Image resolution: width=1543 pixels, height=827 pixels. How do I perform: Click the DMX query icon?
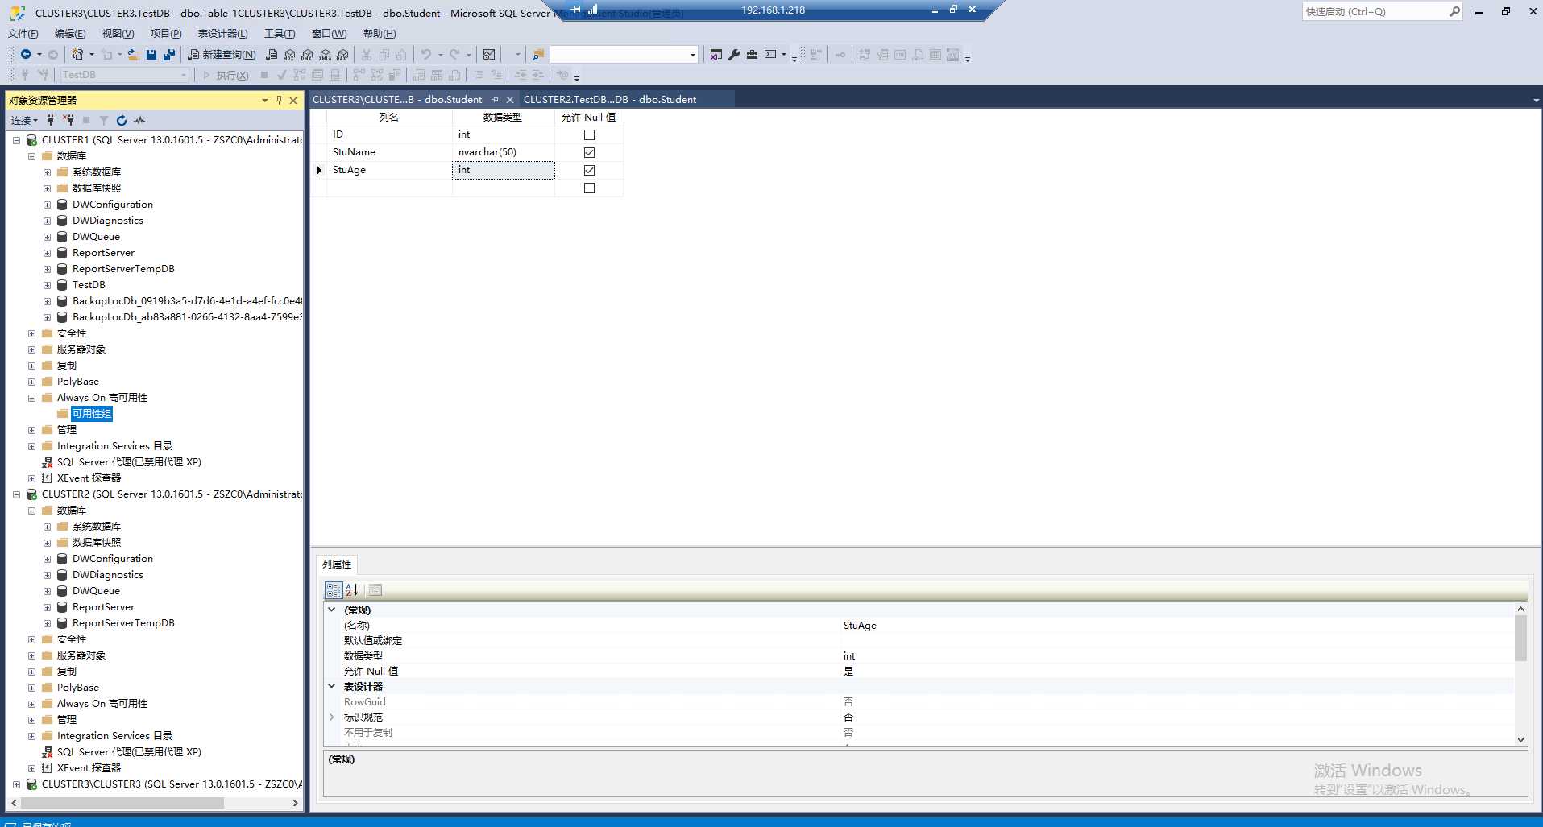point(307,55)
